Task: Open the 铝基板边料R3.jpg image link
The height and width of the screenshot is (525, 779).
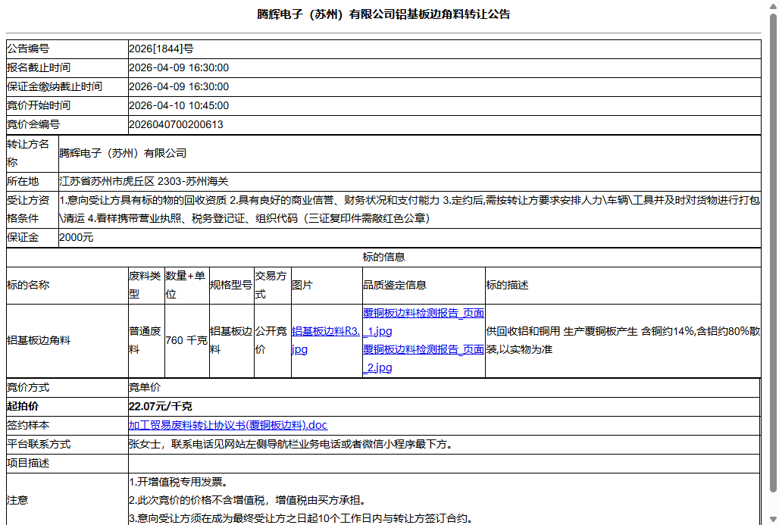Action: [325, 340]
